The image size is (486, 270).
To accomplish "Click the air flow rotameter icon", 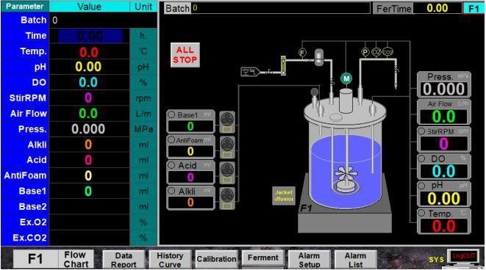I will pos(283,65).
